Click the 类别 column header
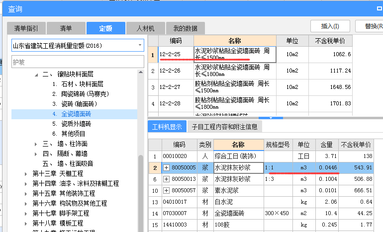The image size is (383, 232). click(x=205, y=145)
